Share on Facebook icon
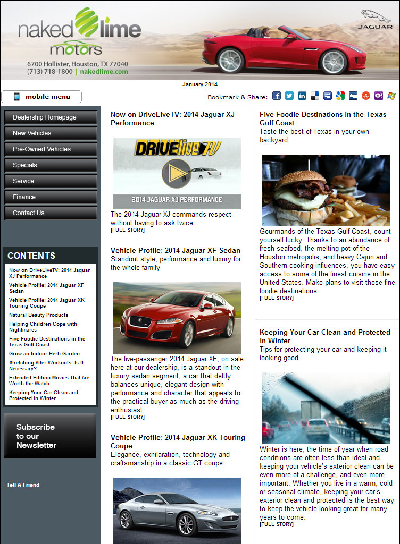Screen dimensions: 400x544 [277, 96]
